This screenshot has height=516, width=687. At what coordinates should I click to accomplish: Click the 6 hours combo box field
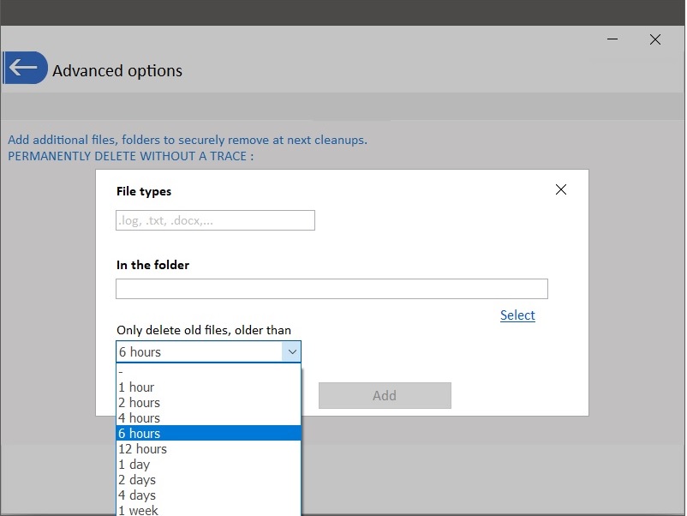click(x=199, y=352)
